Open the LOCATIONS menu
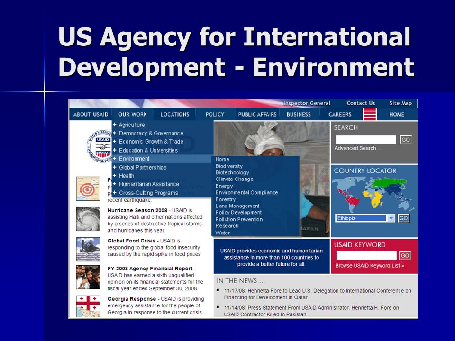The width and height of the screenshot is (455, 341). (x=175, y=114)
